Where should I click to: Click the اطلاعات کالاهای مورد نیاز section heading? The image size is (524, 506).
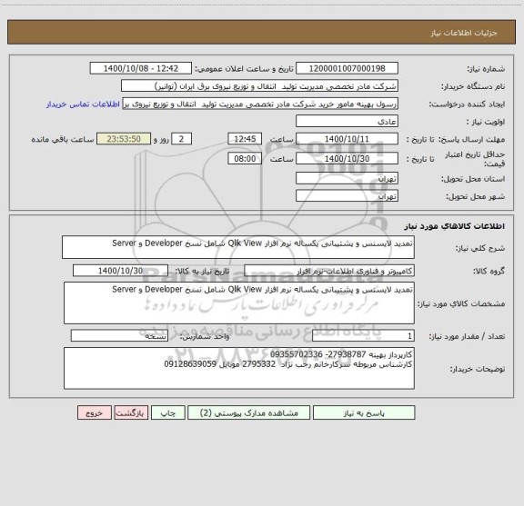click(x=455, y=226)
